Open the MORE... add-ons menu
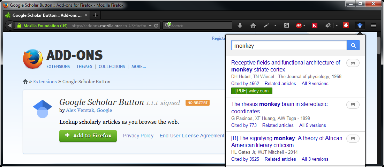 coord(138,66)
